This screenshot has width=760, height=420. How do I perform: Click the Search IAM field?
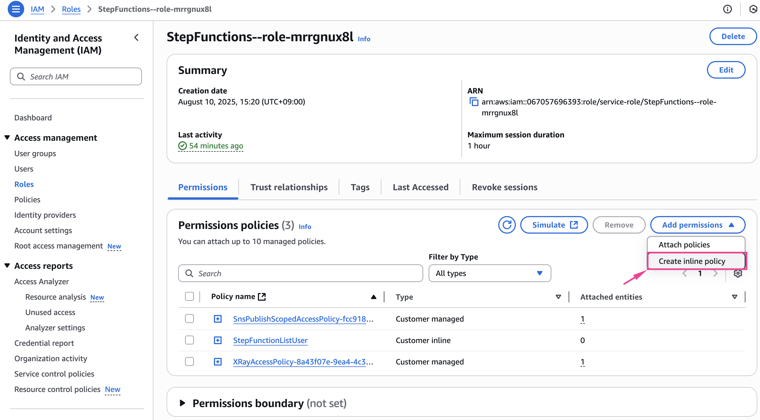[76, 76]
